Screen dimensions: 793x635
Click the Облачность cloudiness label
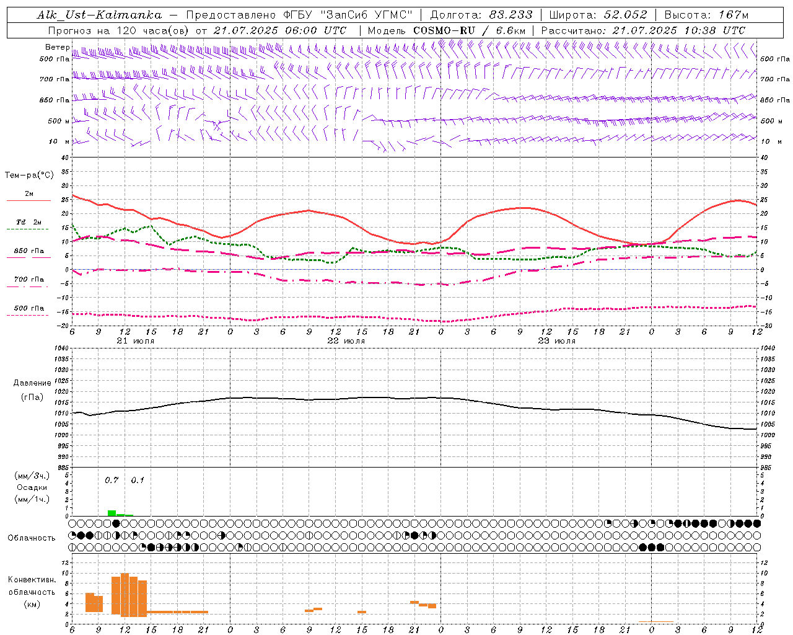(32, 538)
